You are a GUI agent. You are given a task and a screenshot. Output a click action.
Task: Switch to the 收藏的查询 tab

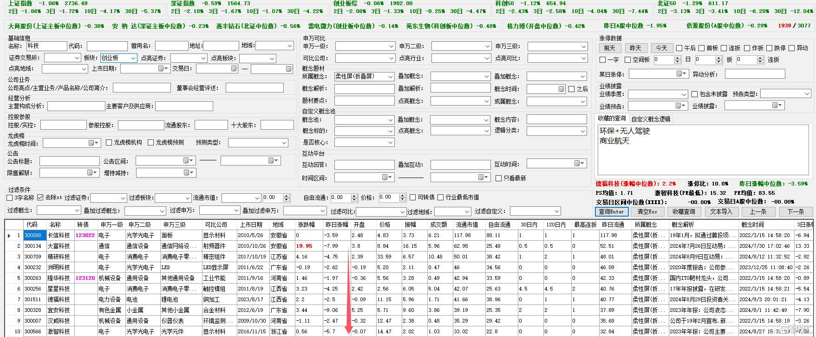(612, 119)
